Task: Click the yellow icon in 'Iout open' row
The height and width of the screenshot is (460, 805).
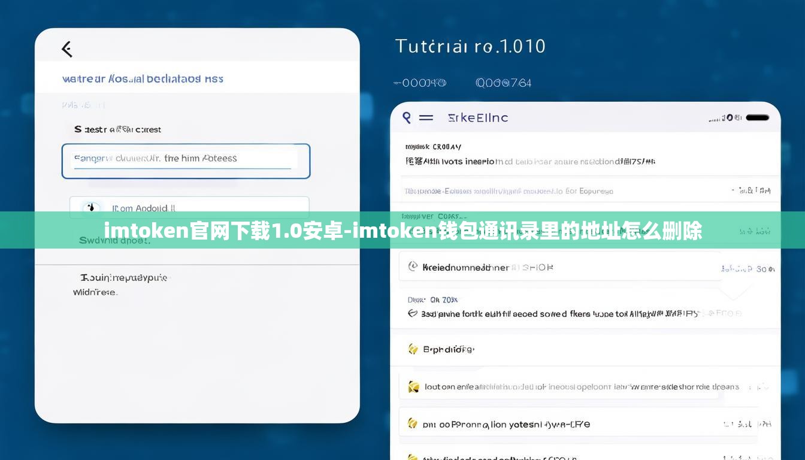Action: [x=413, y=387]
